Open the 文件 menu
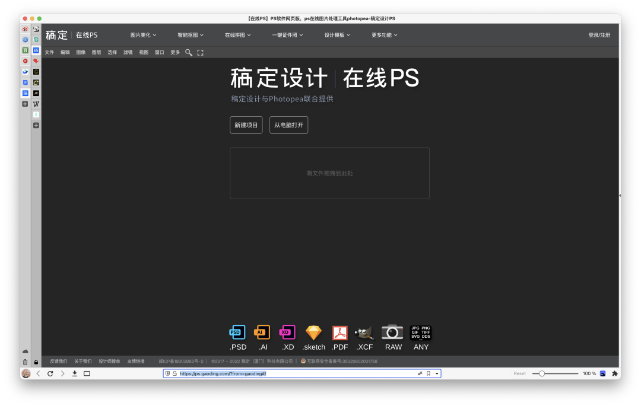This screenshot has height=406, width=641. tap(49, 52)
